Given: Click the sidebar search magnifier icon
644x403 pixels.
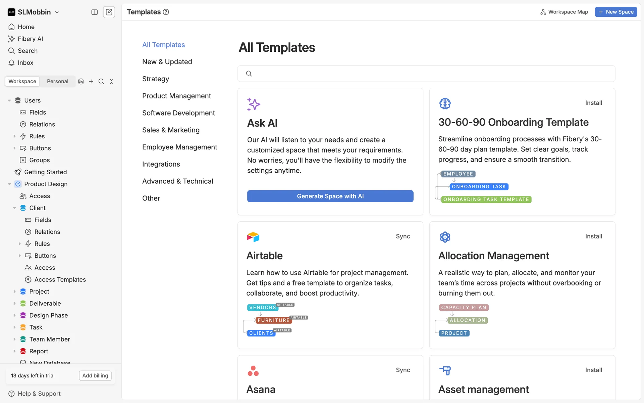Looking at the screenshot, I should tap(101, 81).
